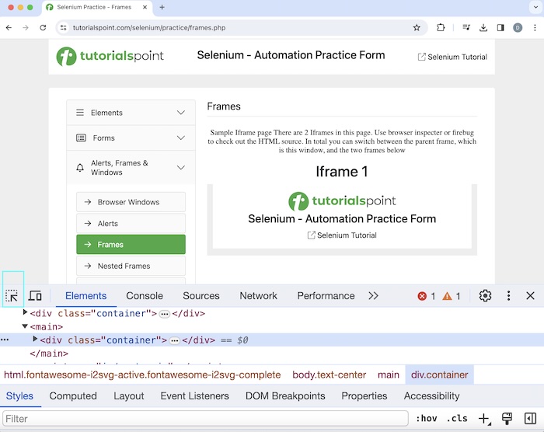The image size is (544, 432).
Task: Open the Selenium Tutorial link in header
Action: click(452, 57)
